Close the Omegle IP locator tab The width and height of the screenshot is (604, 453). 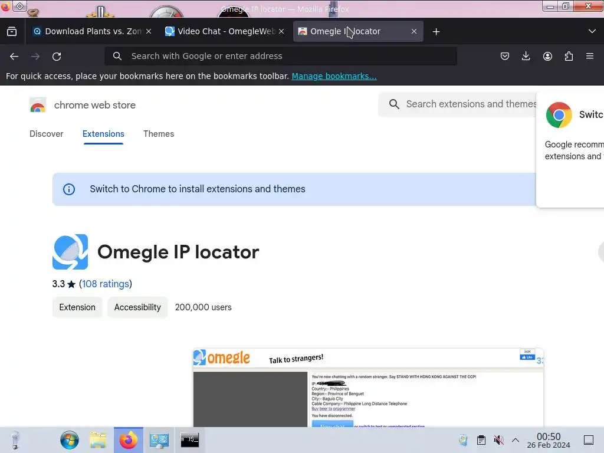[x=414, y=32]
